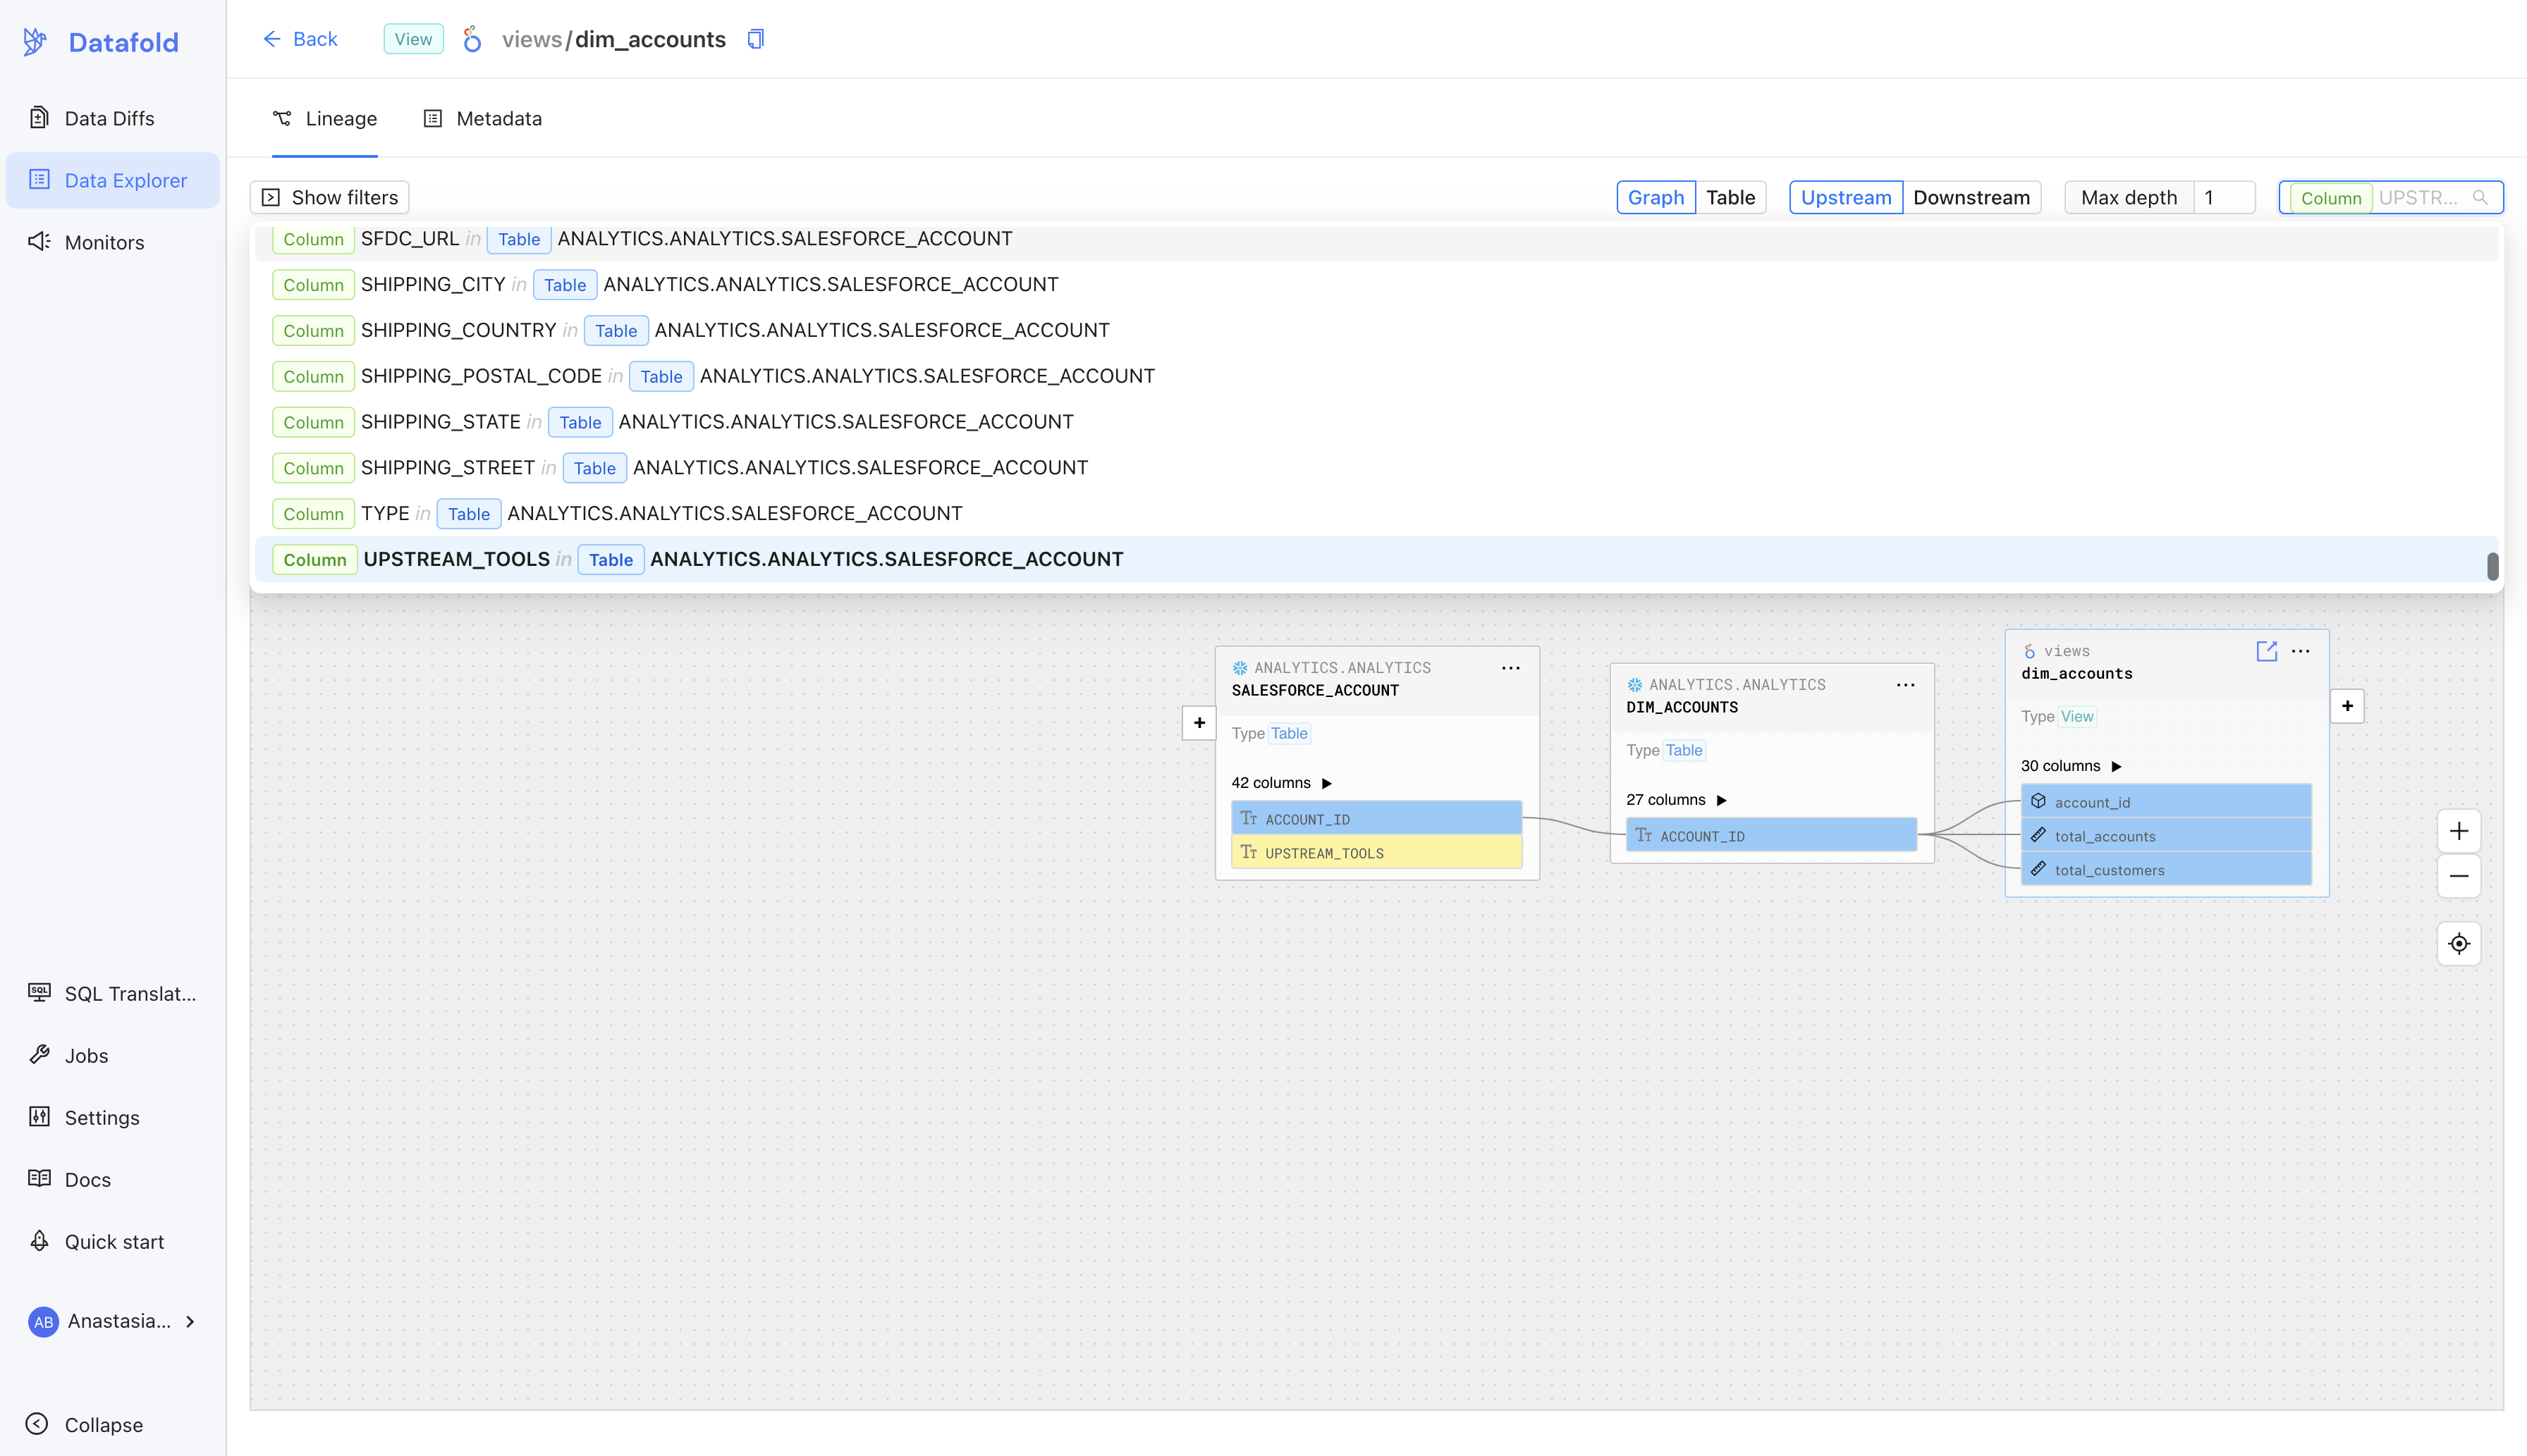Select SHIPPING_COUNTRY column result
Viewport: 2527px width, 1456px height.
click(x=1376, y=330)
